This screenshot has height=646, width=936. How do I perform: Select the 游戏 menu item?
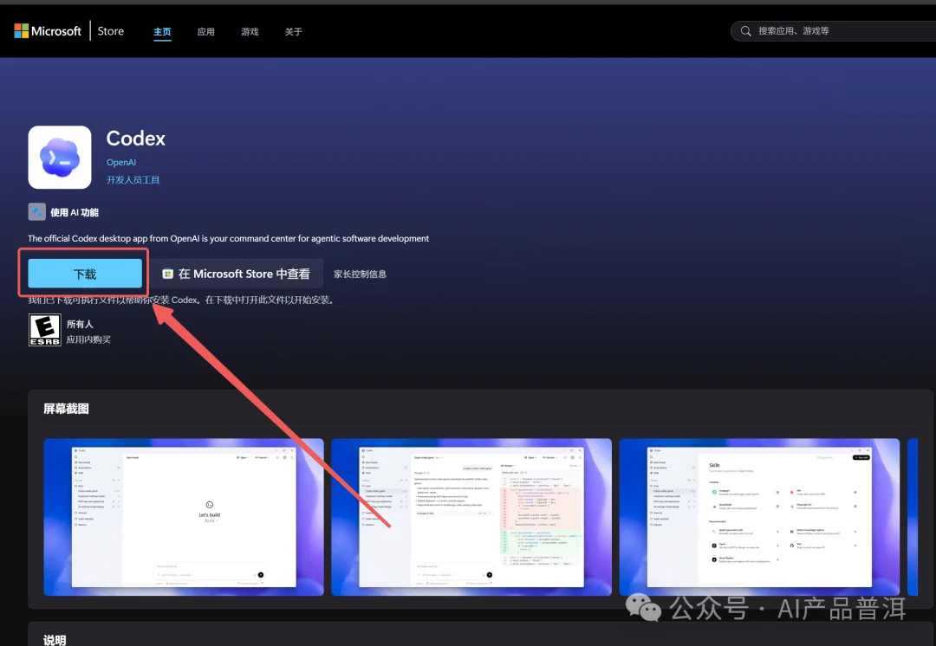[250, 30]
